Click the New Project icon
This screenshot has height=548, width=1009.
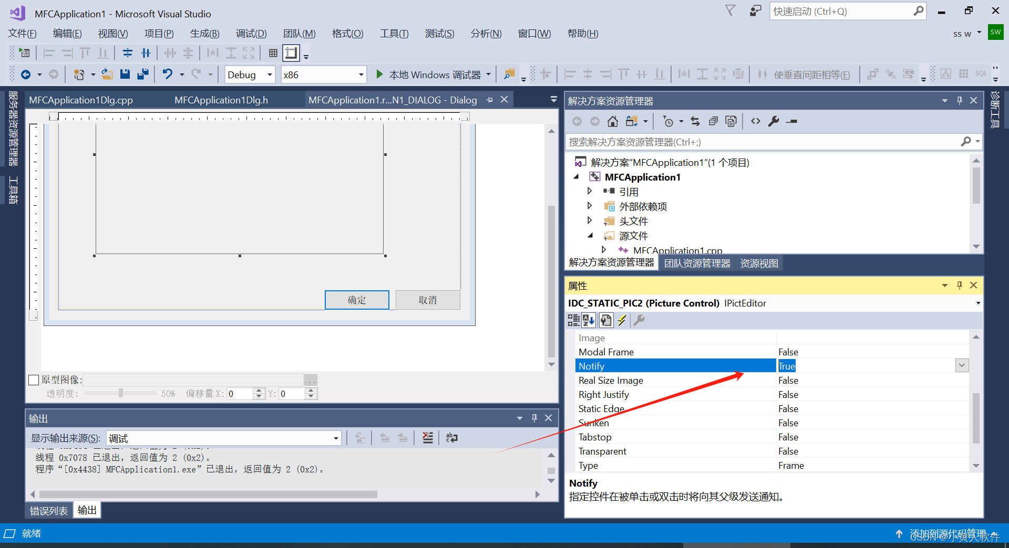pyautogui.click(x=79, y=75)
